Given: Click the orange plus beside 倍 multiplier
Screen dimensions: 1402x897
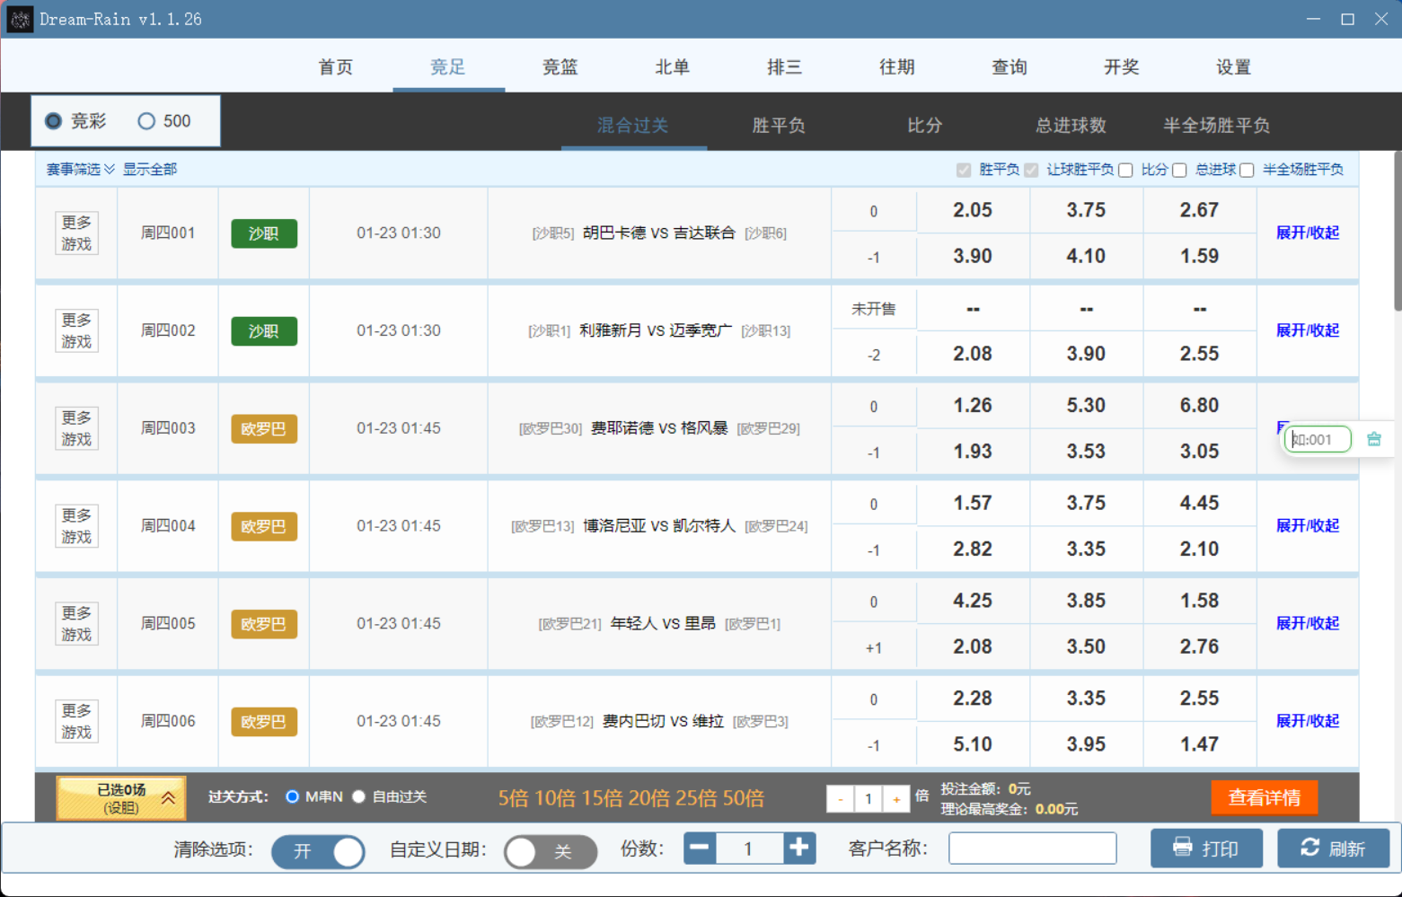Looking at the screenshot, I should 895,798.
